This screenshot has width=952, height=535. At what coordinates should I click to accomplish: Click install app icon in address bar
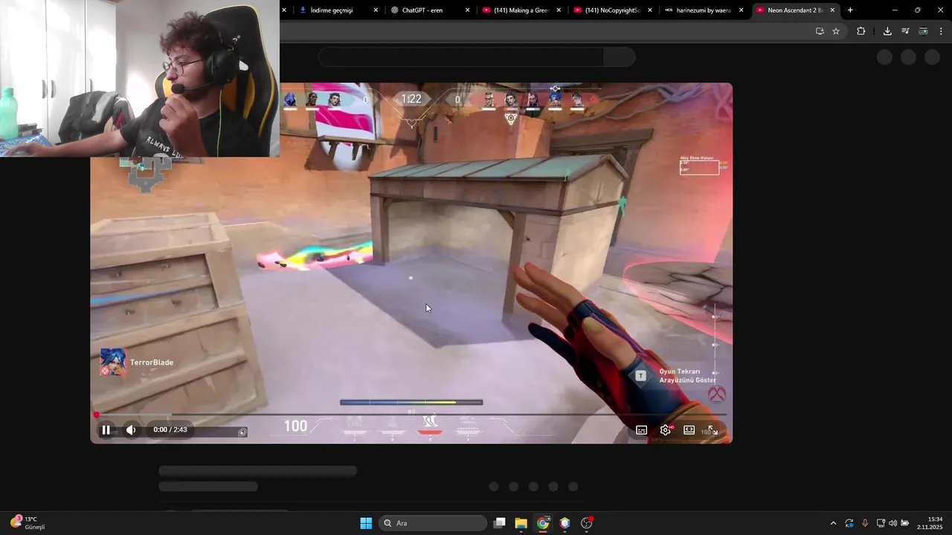coord(820,31)
